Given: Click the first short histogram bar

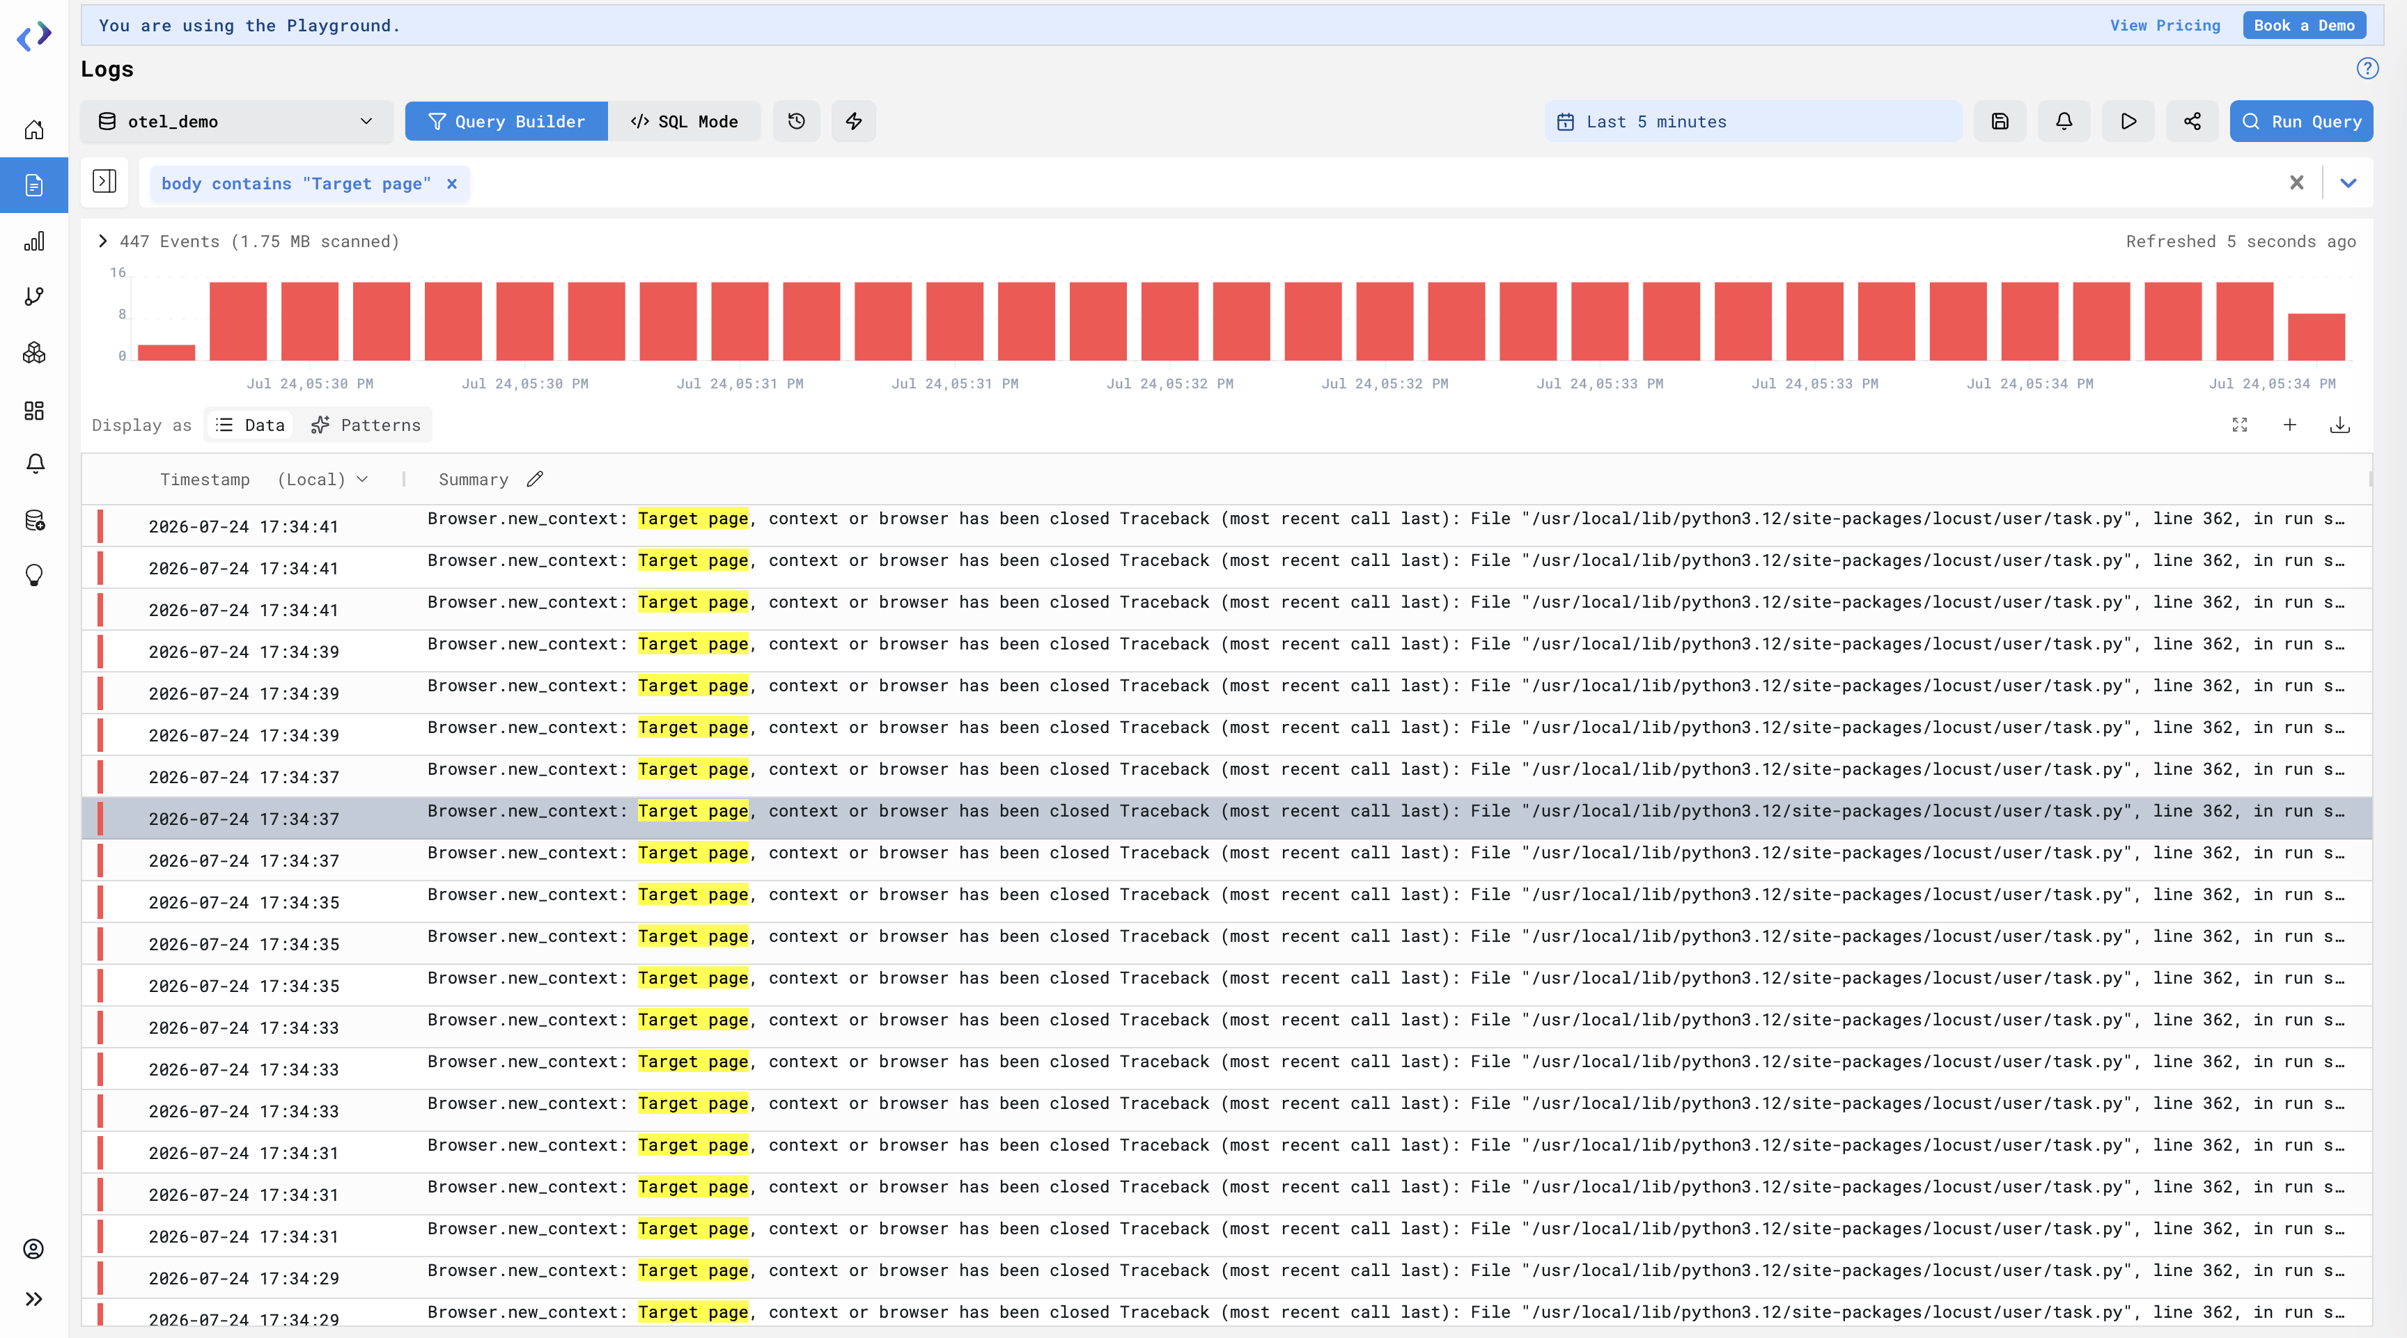Looking at the screenshot, I should tap(166, 353).
